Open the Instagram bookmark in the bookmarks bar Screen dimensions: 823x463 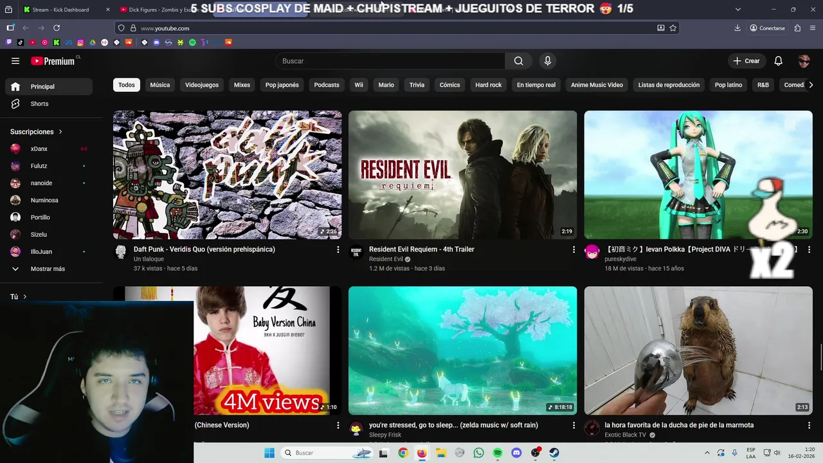(80, 42)
